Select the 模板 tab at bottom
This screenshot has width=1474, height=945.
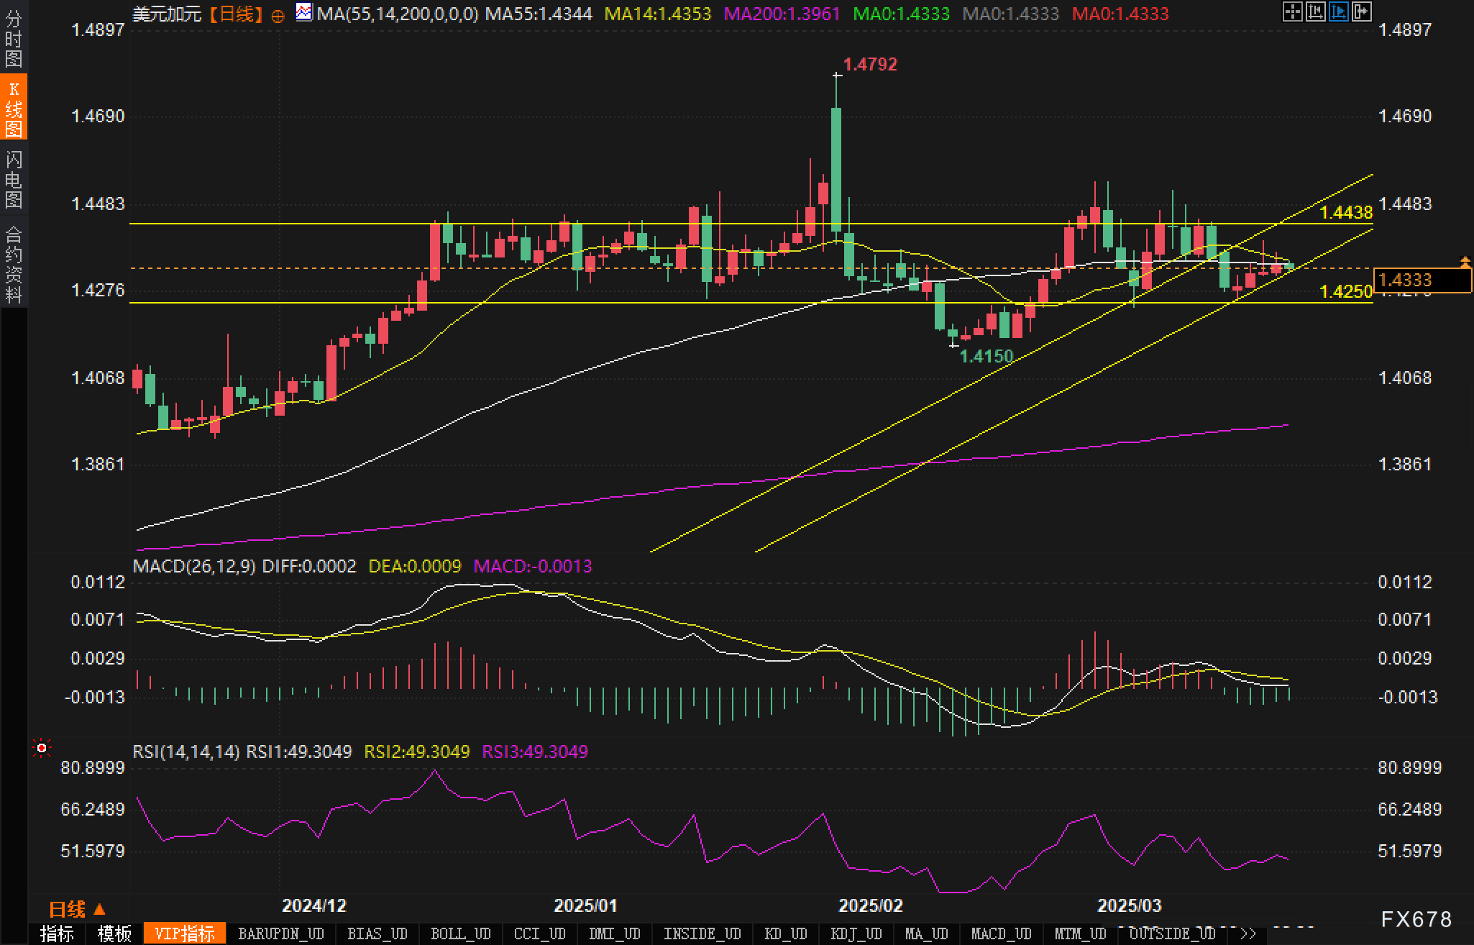[x=114, y=934]
